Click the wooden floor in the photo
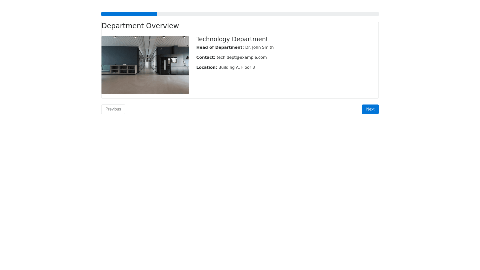Screen dimensions: 480x270 coord(145,84)
